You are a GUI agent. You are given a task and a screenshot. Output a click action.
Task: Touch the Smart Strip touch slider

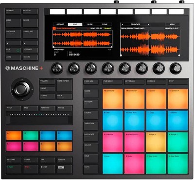coord(39,120)
